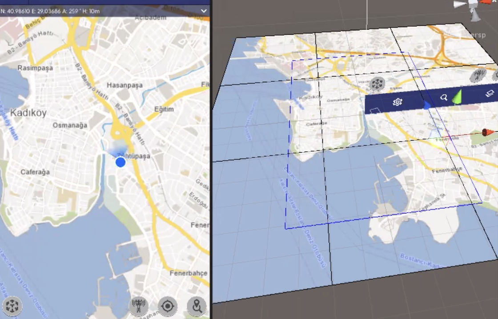Click the antenna tower icon

point(139,306)
